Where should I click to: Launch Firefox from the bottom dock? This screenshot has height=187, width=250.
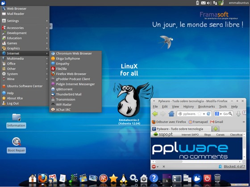pos(42,178)
